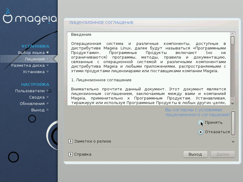This screenshot has height=182, width=243.
Task: Click the paragraph starting 'Внимательно прочтите'
Action: 149,96
